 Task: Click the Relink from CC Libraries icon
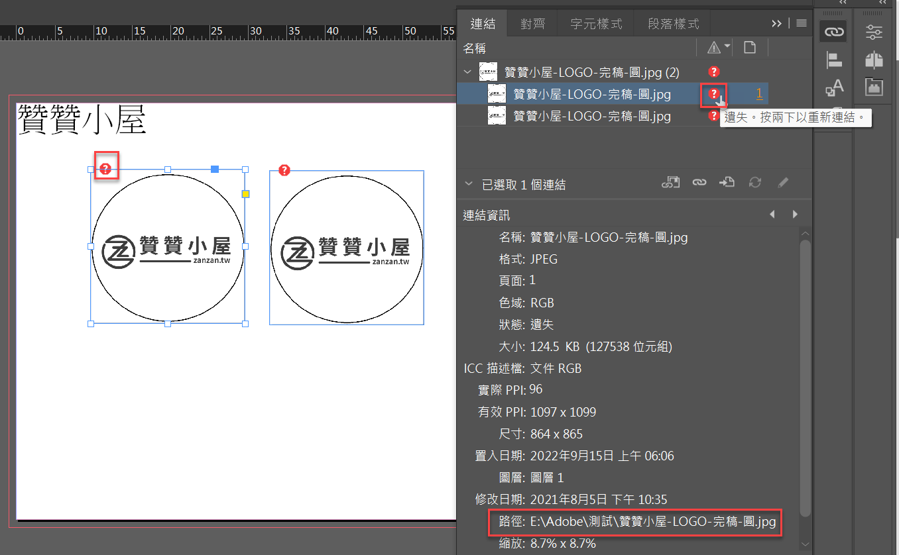671,183
